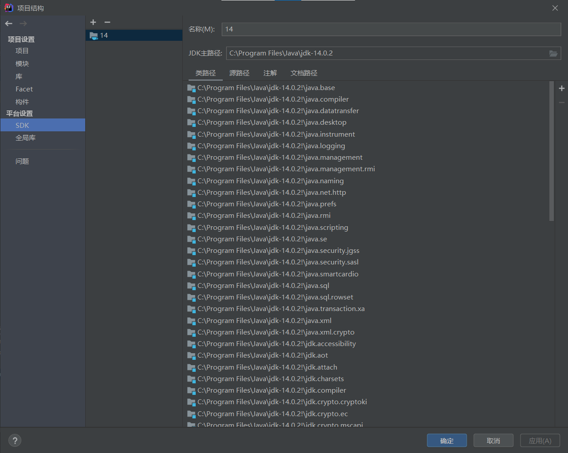Switch to the 注解 tab
This screenshot has width=568, height=453.
click(x=270, y=73)
